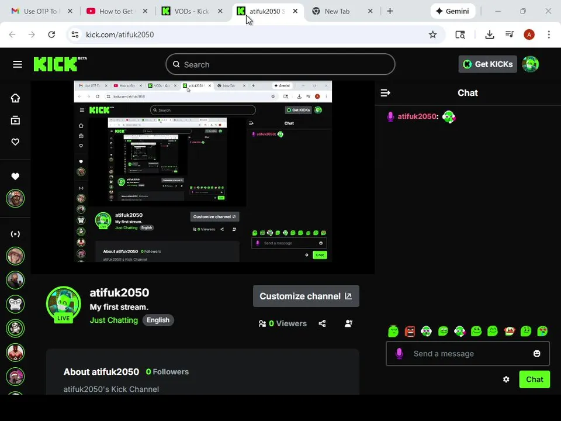Open the hamburger sidebar menu
This screenshot has width=561, height=421.
[18, 64]
